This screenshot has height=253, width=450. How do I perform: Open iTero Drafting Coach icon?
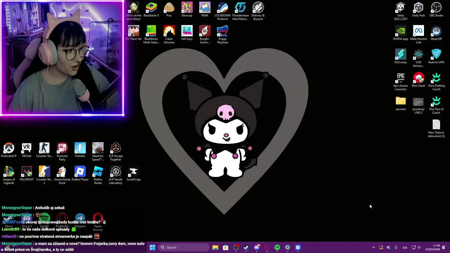point(436,82)
